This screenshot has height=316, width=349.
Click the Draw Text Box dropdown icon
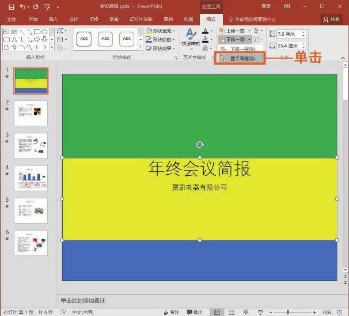(62, 40)
